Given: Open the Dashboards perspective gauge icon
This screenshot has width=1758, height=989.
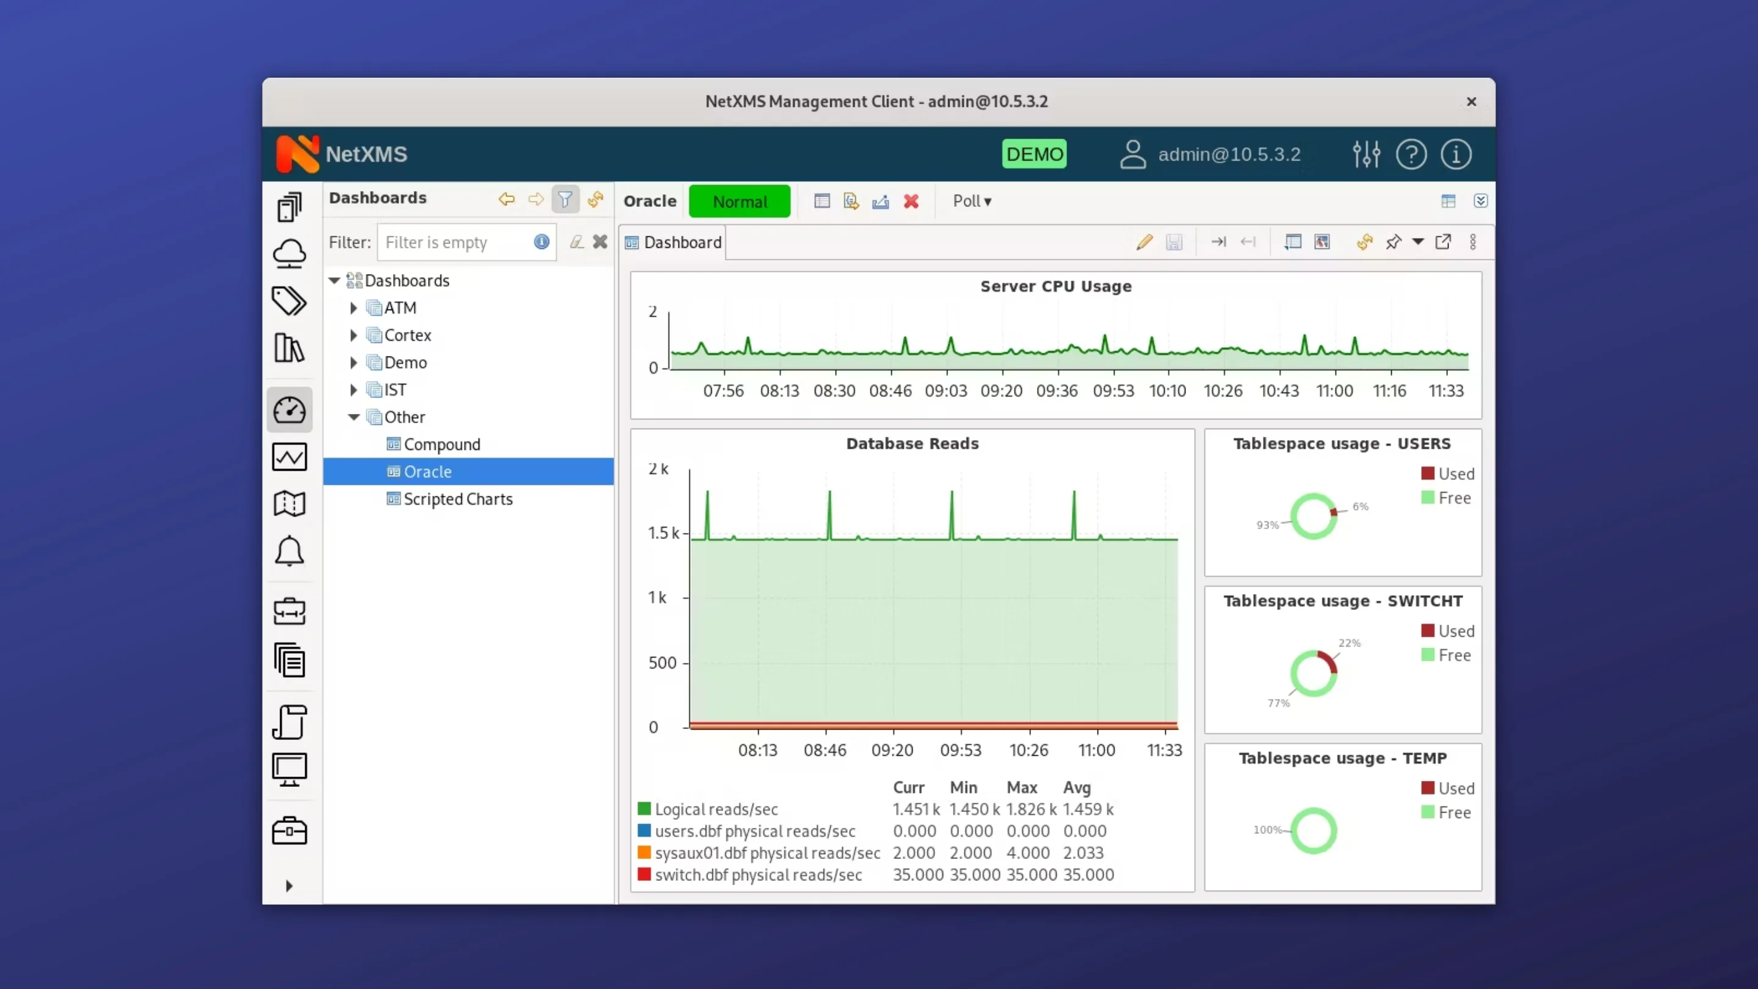Looking at the screenshot, I should tap(289, 410).
